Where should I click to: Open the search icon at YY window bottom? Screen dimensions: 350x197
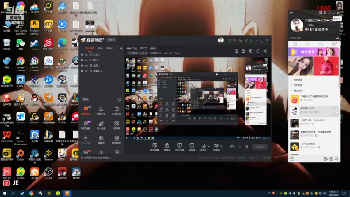[336, 159]
